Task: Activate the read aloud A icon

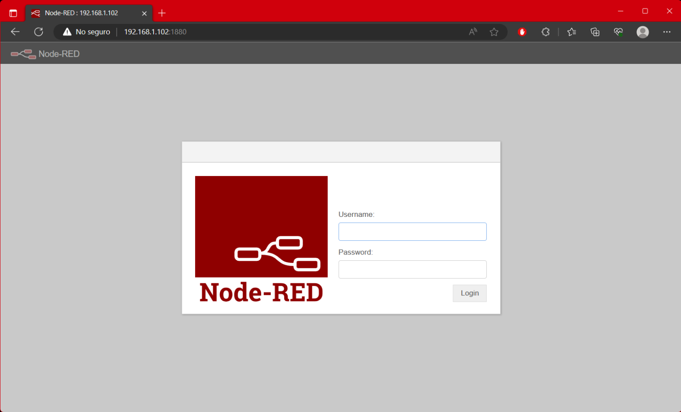Action: pyautogui.click(x=473, y=31)
